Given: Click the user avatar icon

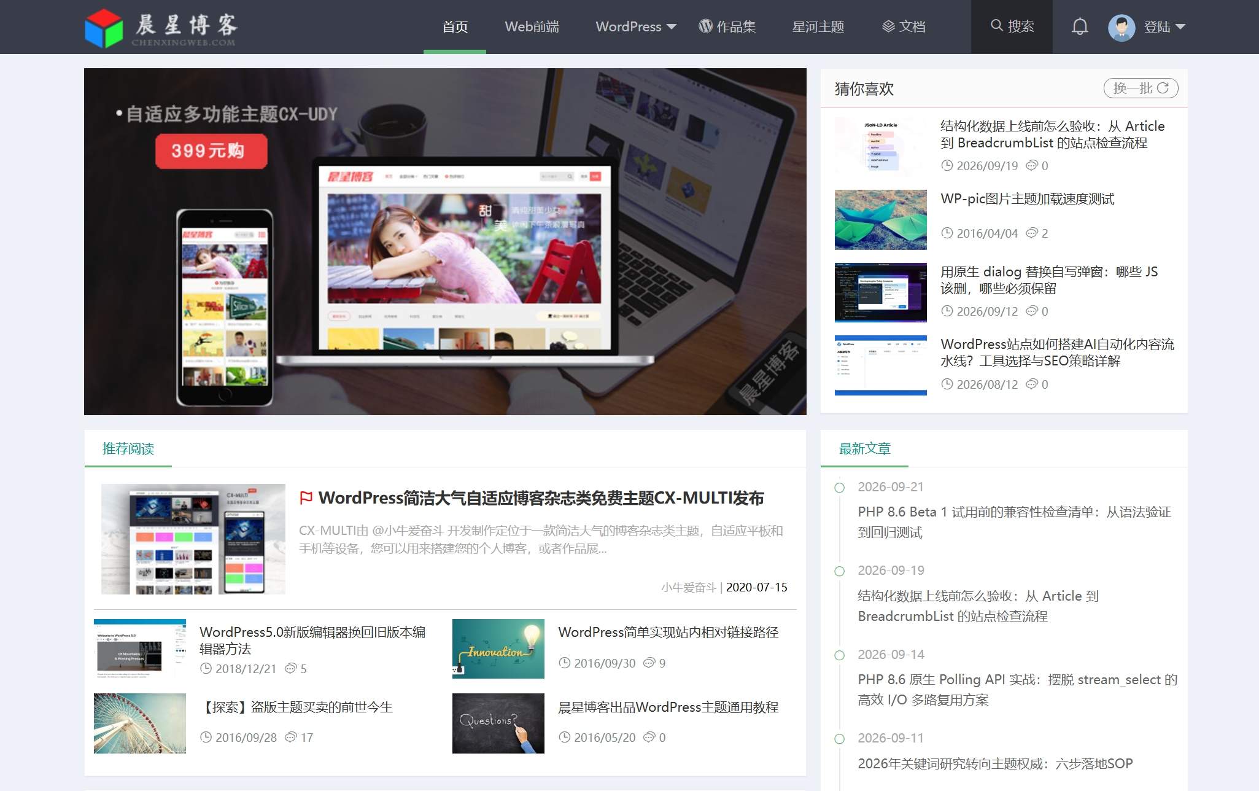Looking at the screenshot, I should pyautogui.click(x=1121, y=27).
